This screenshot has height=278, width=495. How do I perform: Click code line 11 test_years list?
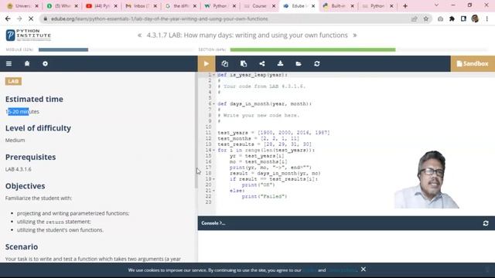273,133
